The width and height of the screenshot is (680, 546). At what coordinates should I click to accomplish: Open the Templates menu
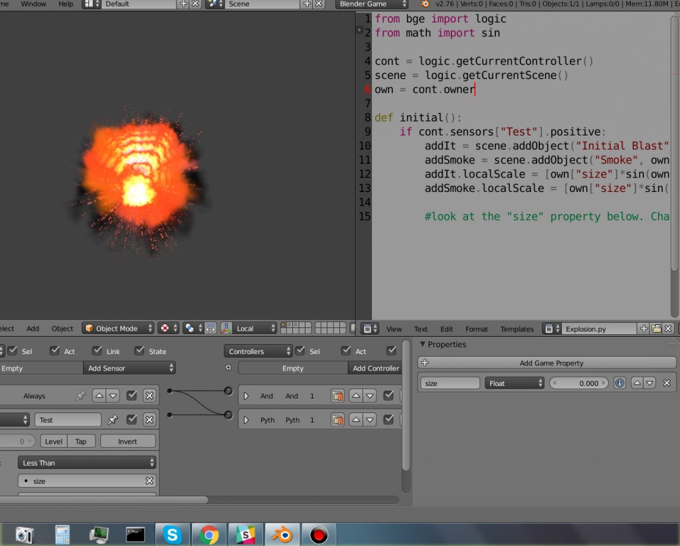pyautogui.click(x=517, y=329)
